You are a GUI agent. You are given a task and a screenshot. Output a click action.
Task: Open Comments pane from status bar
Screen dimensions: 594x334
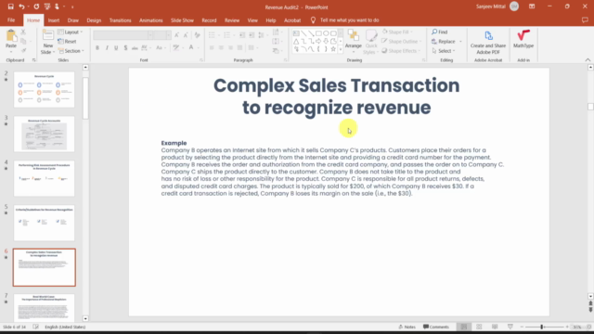436,327
